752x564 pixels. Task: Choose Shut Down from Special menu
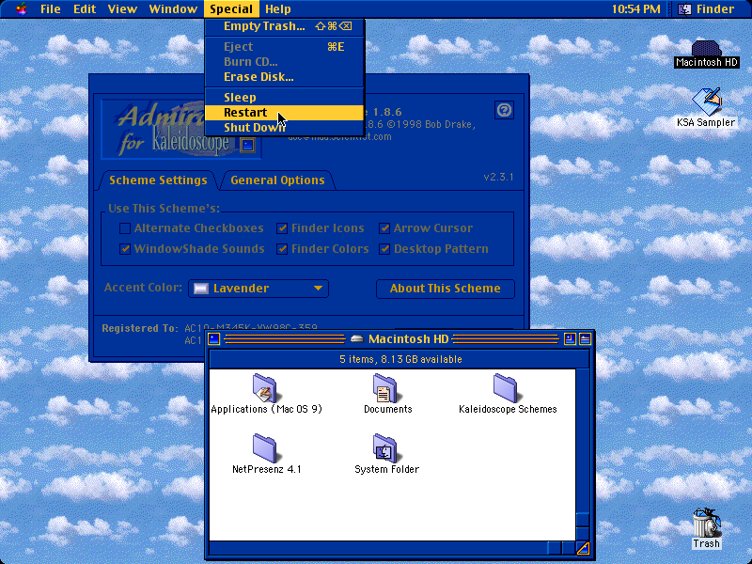(285, 128)
